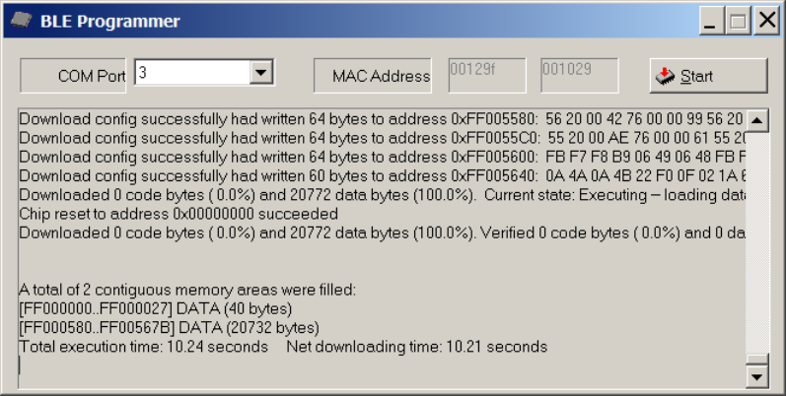Click the log scrollbar down arrow
The image size is (786, 396).
757,376
